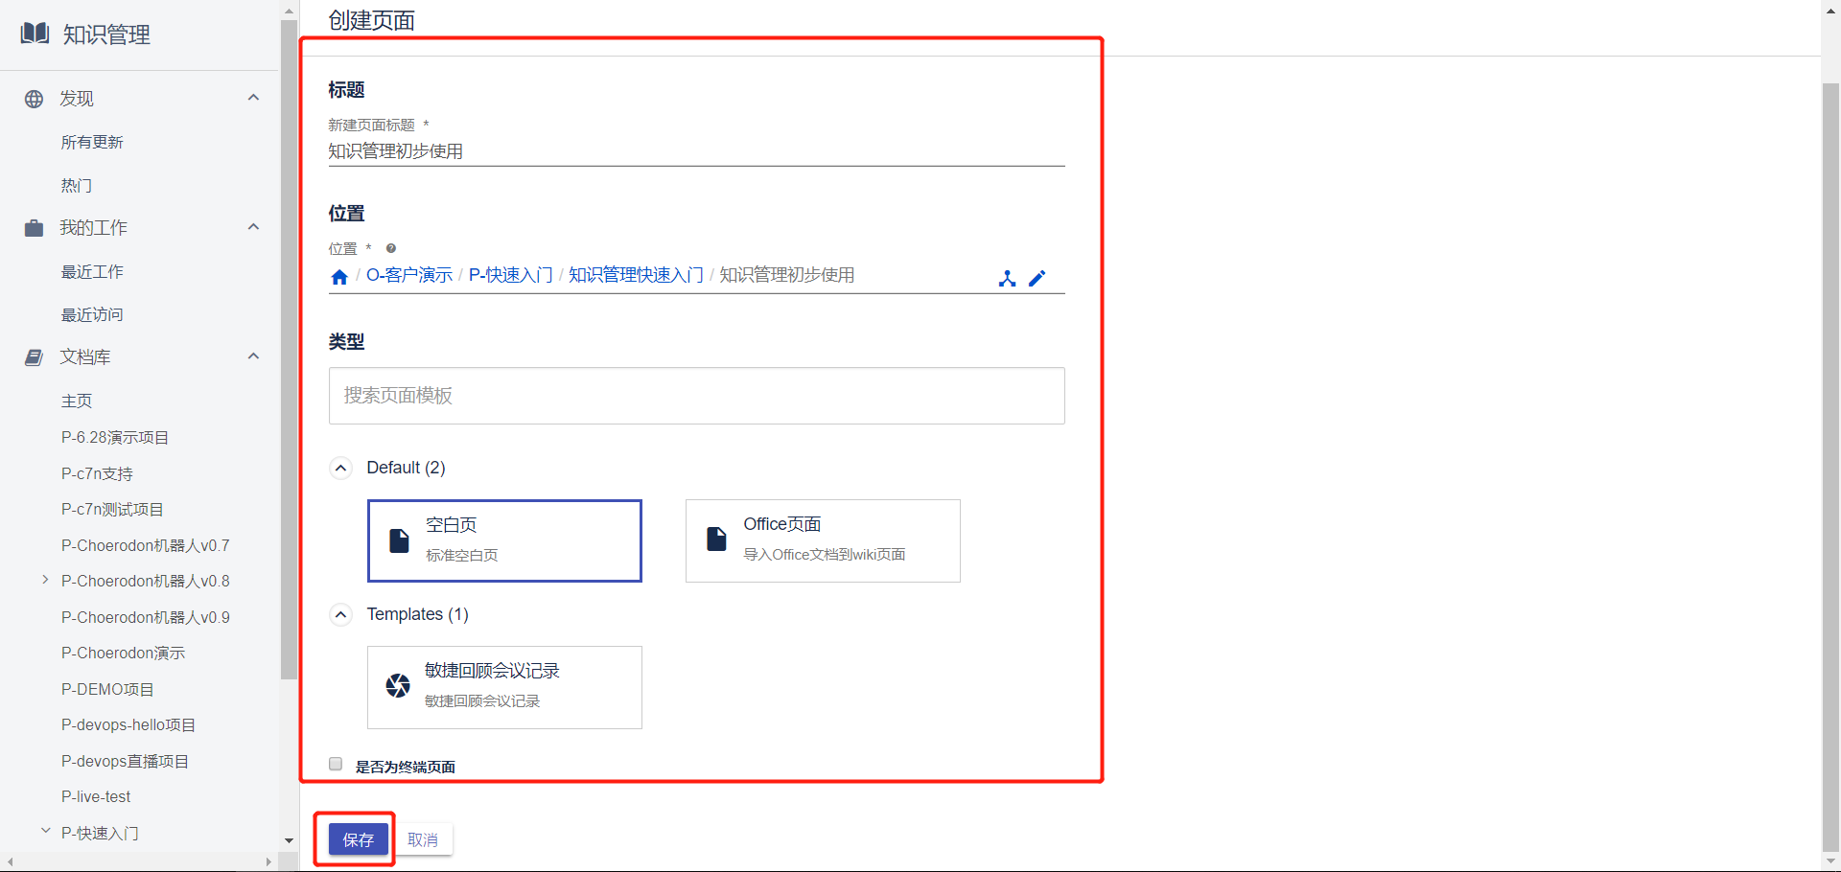
Task: Collapse the Templates (1) group
Action: [341, 614]
